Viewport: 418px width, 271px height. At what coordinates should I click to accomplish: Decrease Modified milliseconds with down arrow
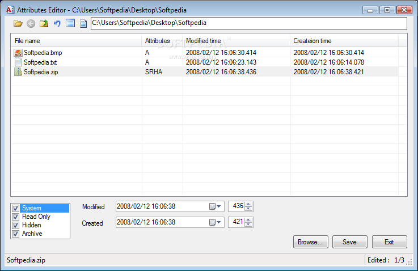[x=248, y=209]
